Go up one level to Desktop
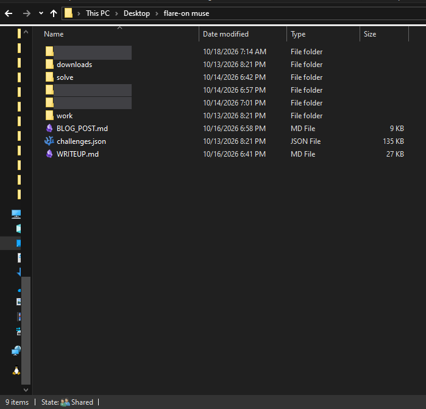The image size is (426, 409). (x=54, y=13)
